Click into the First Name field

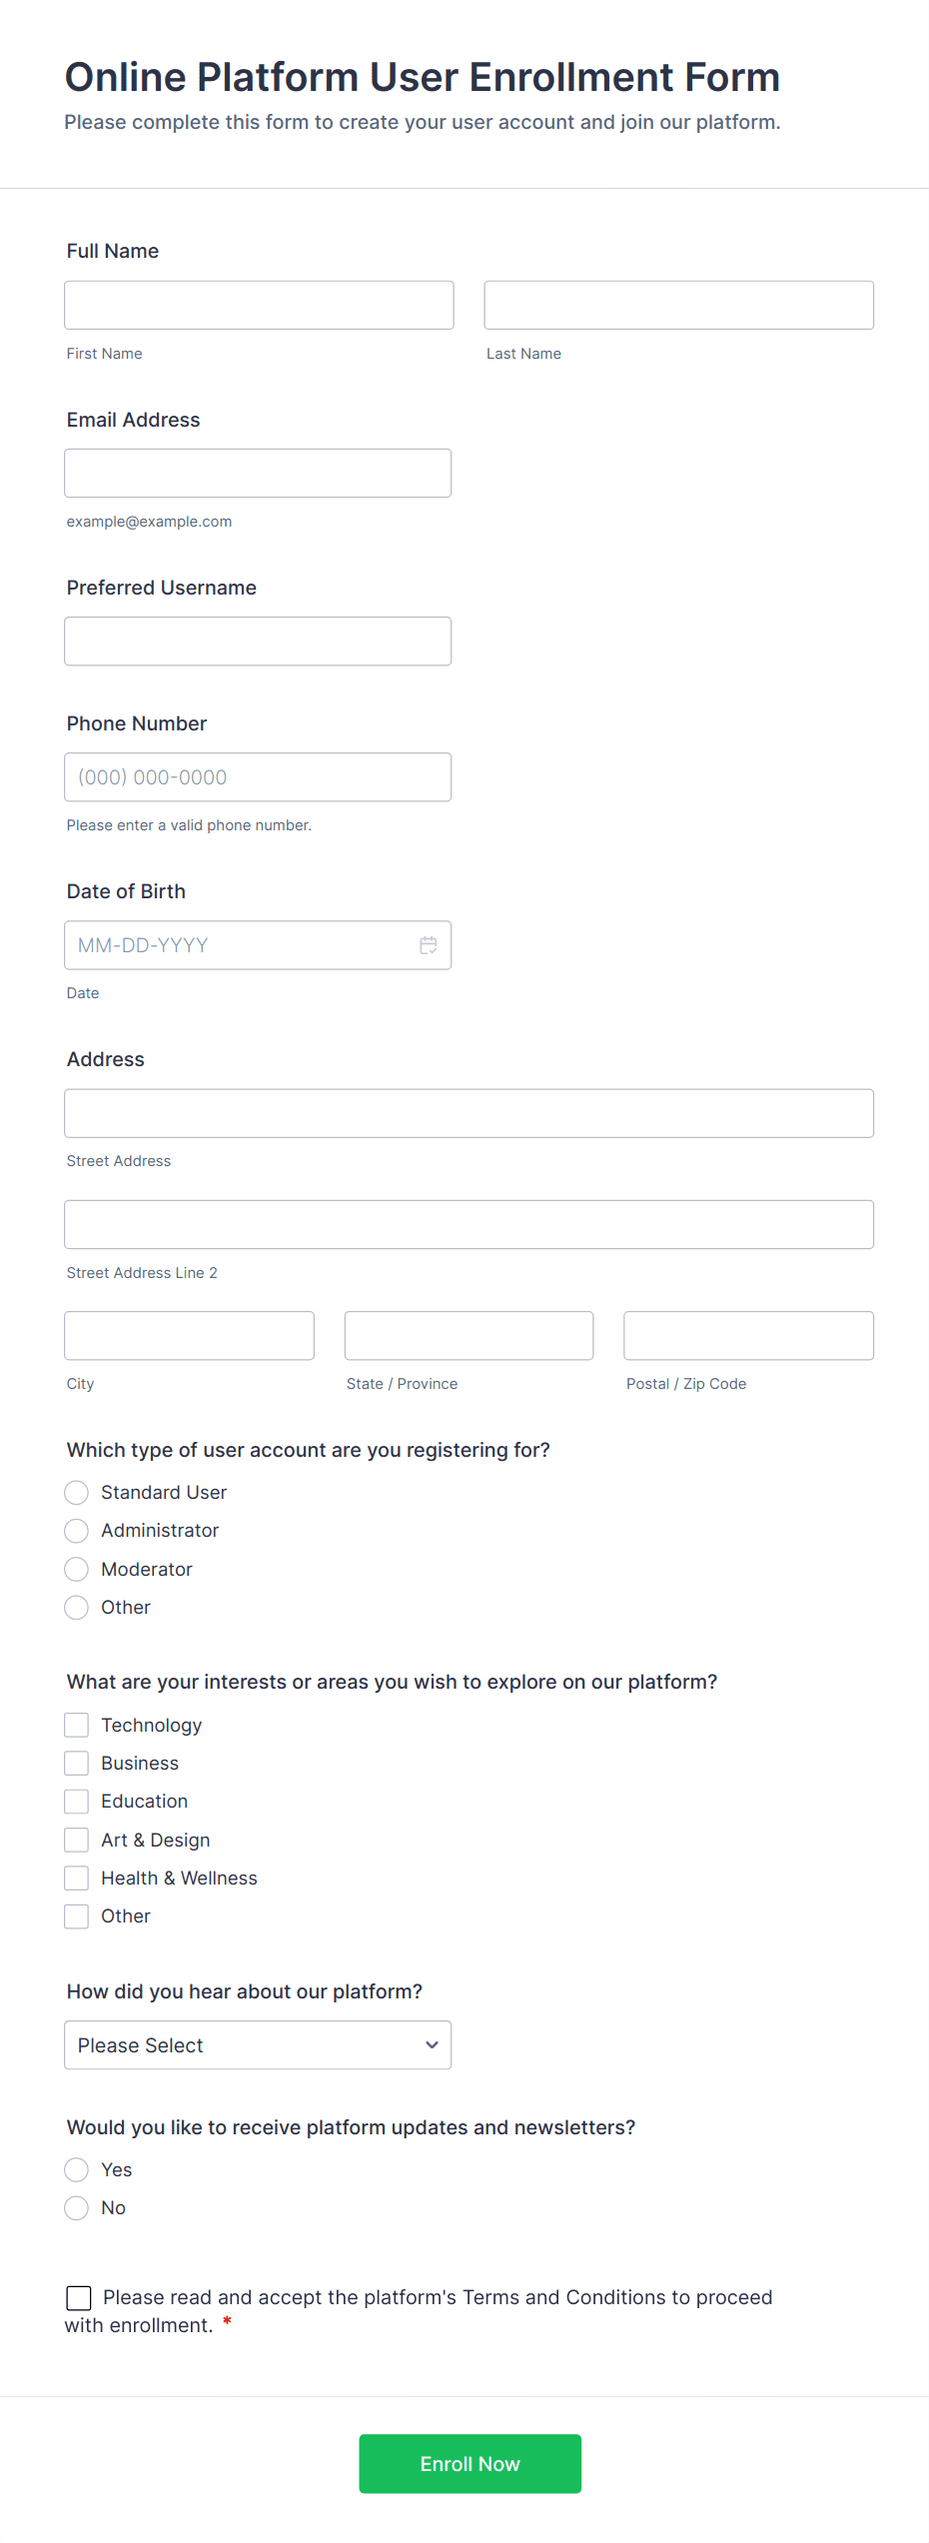pos(259,305)
